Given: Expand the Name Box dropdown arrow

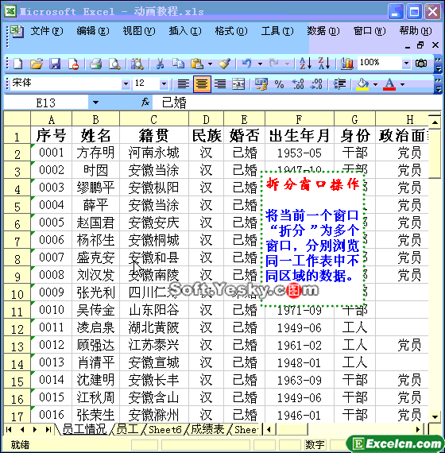Looking at the screenshot, I should tap(95, 103).
